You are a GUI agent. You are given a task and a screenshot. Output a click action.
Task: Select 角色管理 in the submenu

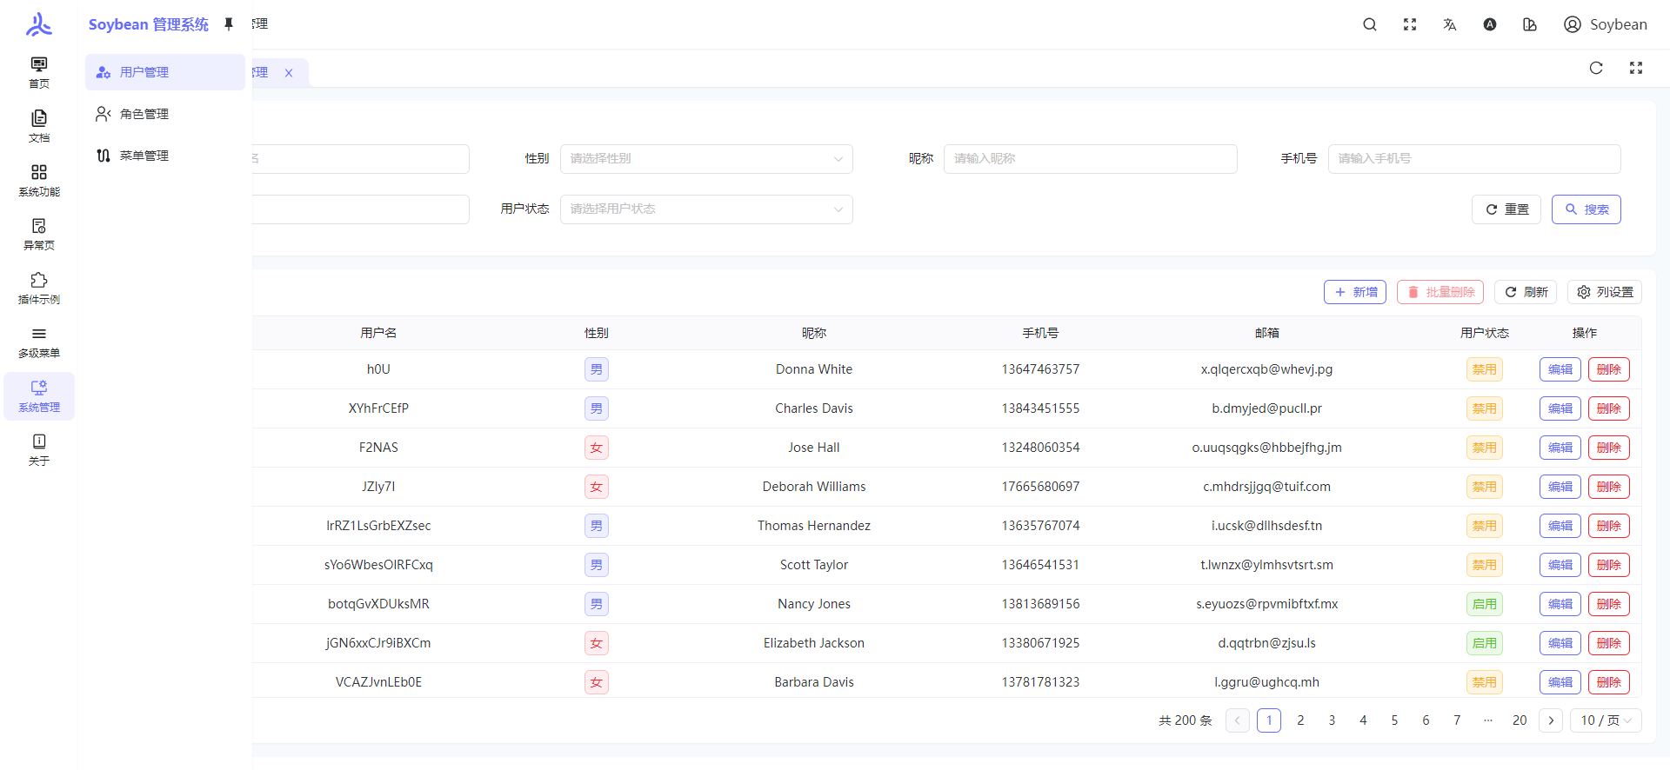point(144,114)
